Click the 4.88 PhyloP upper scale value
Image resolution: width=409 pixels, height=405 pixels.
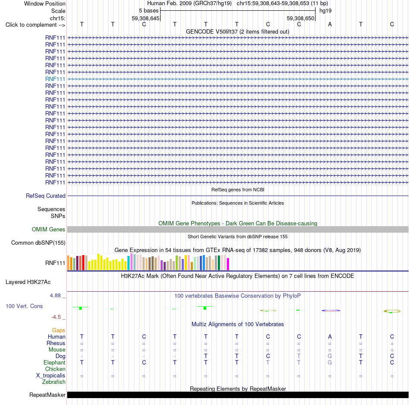(55, 295)
